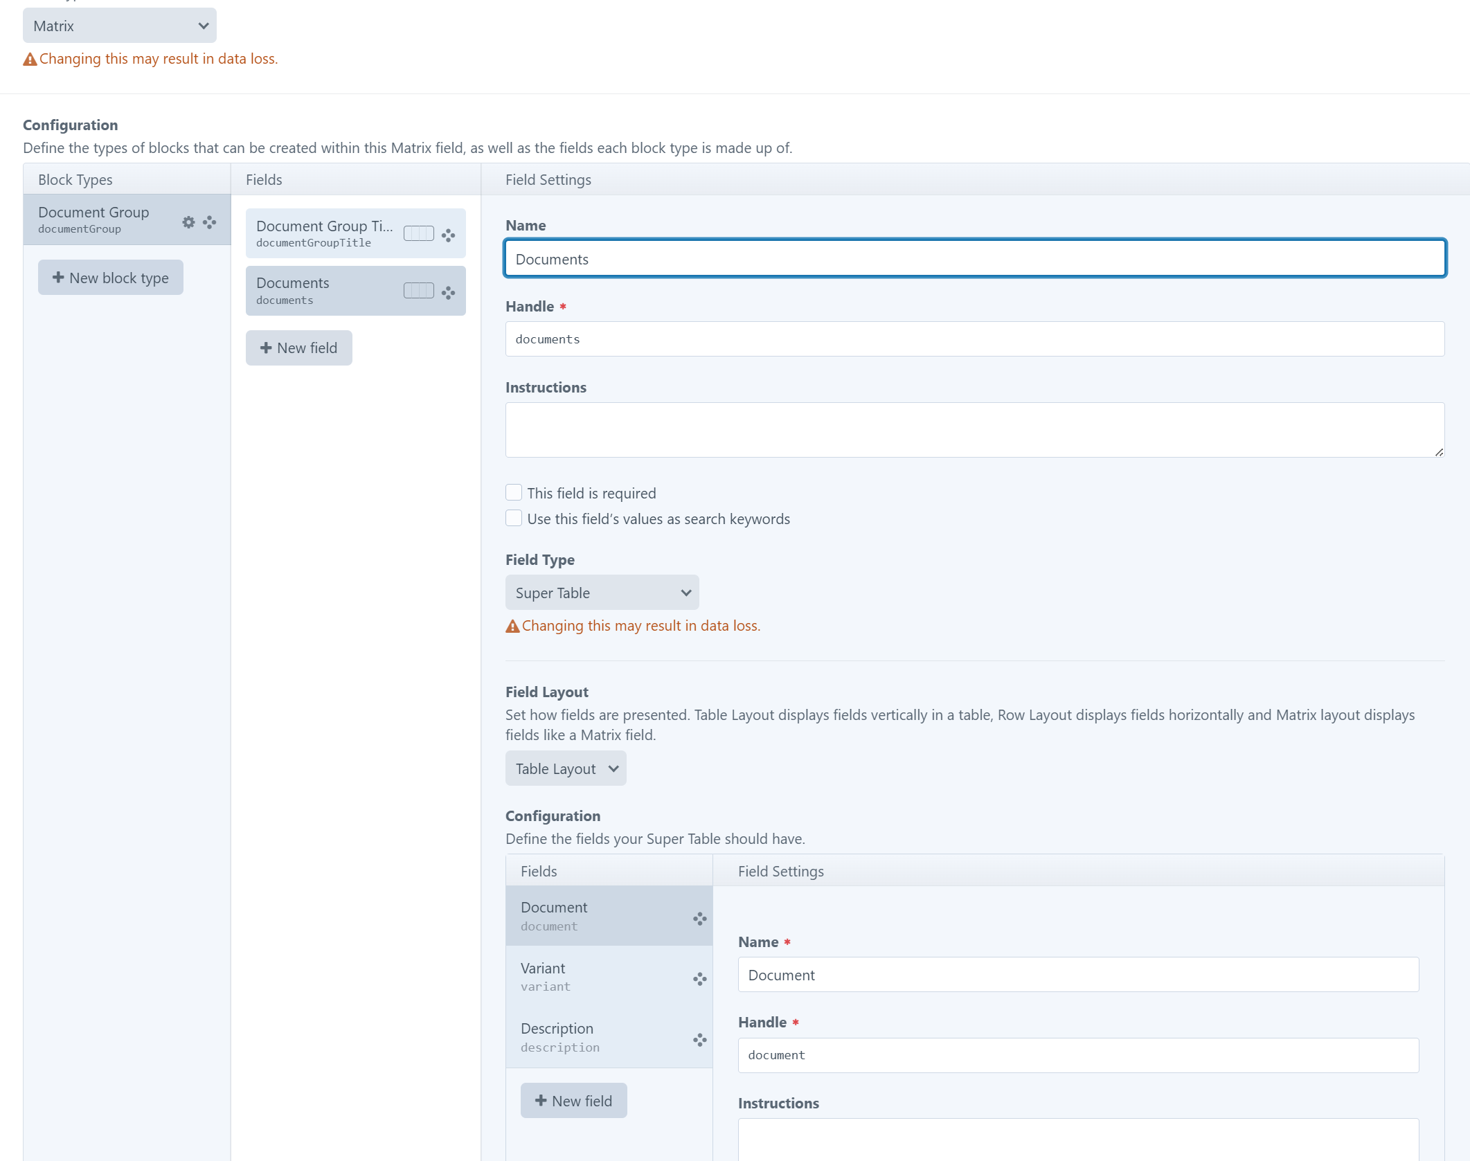Open the Super Table field type dropdown
The height and width of the screenshot is (1161, 1470).
pos(601,593)
